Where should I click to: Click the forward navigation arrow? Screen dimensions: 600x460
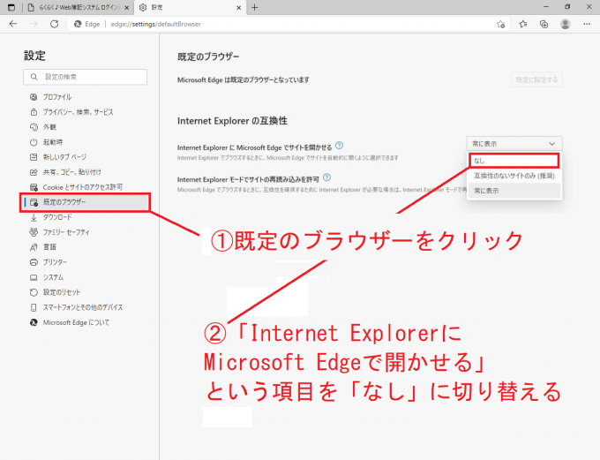point(34,24)
